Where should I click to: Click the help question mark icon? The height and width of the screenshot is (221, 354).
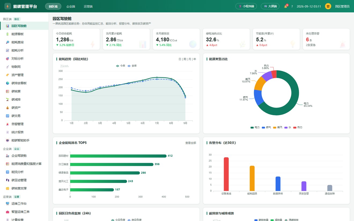(292, 6)
